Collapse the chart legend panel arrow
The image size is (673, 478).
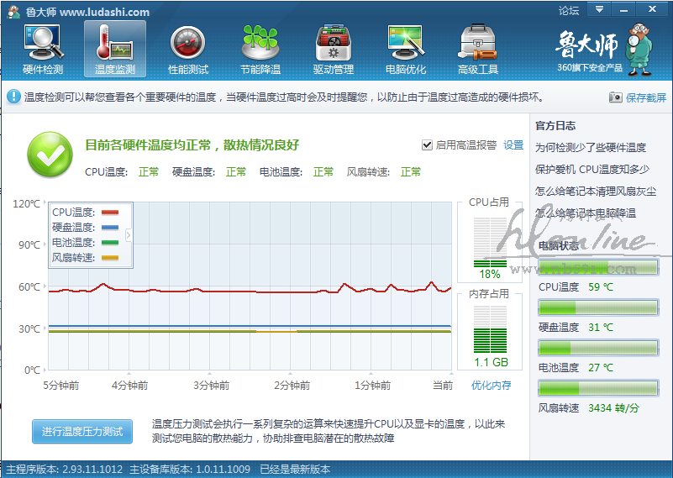pyautogui.click(x=129, y=235)
